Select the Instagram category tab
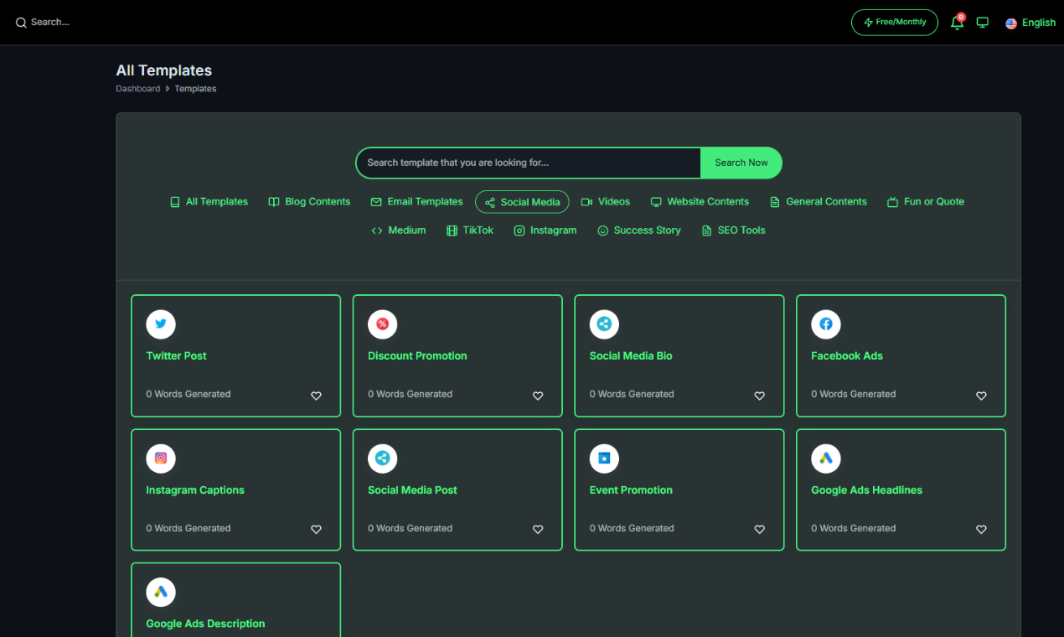This screenshot has height=637, width=1064. pyautogui.click(x=545, y=230)
